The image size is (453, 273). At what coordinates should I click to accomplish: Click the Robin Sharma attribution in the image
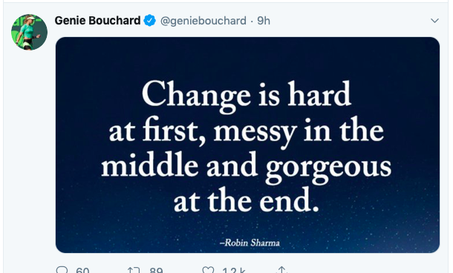click(x=250, y=243)
